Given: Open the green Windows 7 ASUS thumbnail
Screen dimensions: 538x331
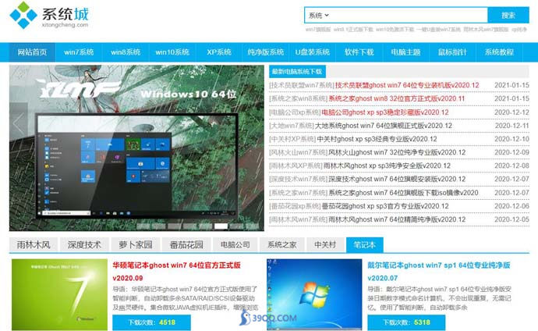Looking at the screenshot, I should click(x=60, y=294).
